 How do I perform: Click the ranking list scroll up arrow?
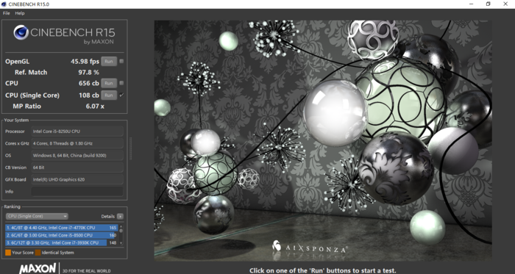[121, 226]
